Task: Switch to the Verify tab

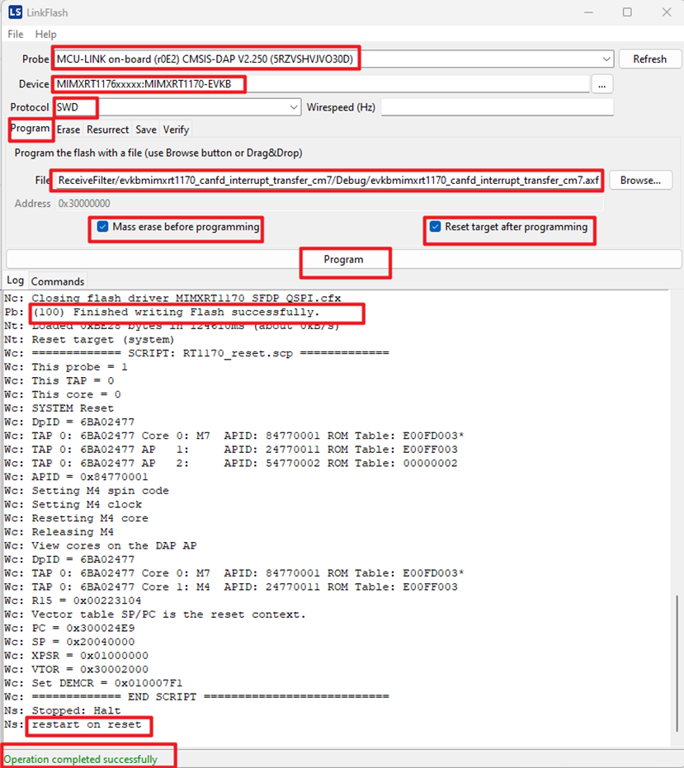Action: tap(176, 130)
